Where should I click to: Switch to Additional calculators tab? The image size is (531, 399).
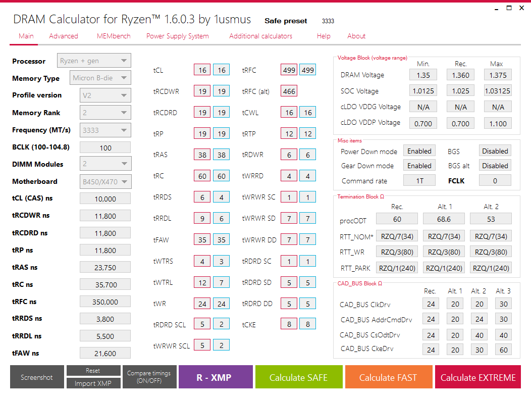pyautogui.click(x=260, y=36)
